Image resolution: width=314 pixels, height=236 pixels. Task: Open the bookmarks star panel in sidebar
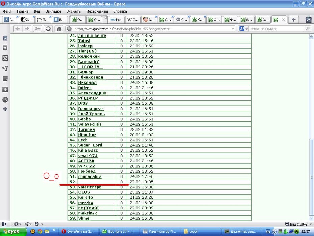[x=5, y=38]
